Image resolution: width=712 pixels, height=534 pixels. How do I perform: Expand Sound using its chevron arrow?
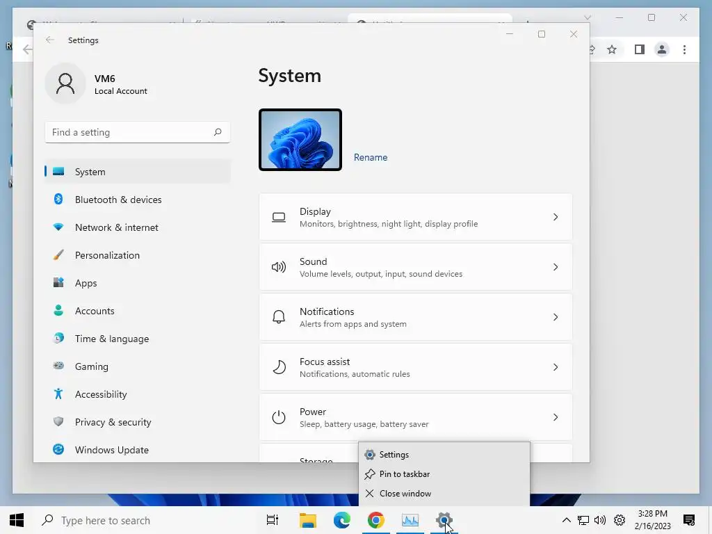556,267
